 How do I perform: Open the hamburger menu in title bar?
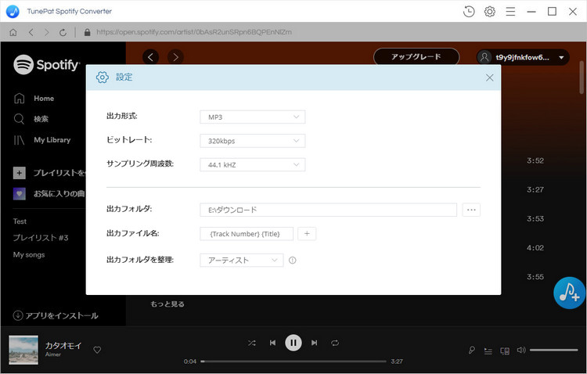[510, 12]
